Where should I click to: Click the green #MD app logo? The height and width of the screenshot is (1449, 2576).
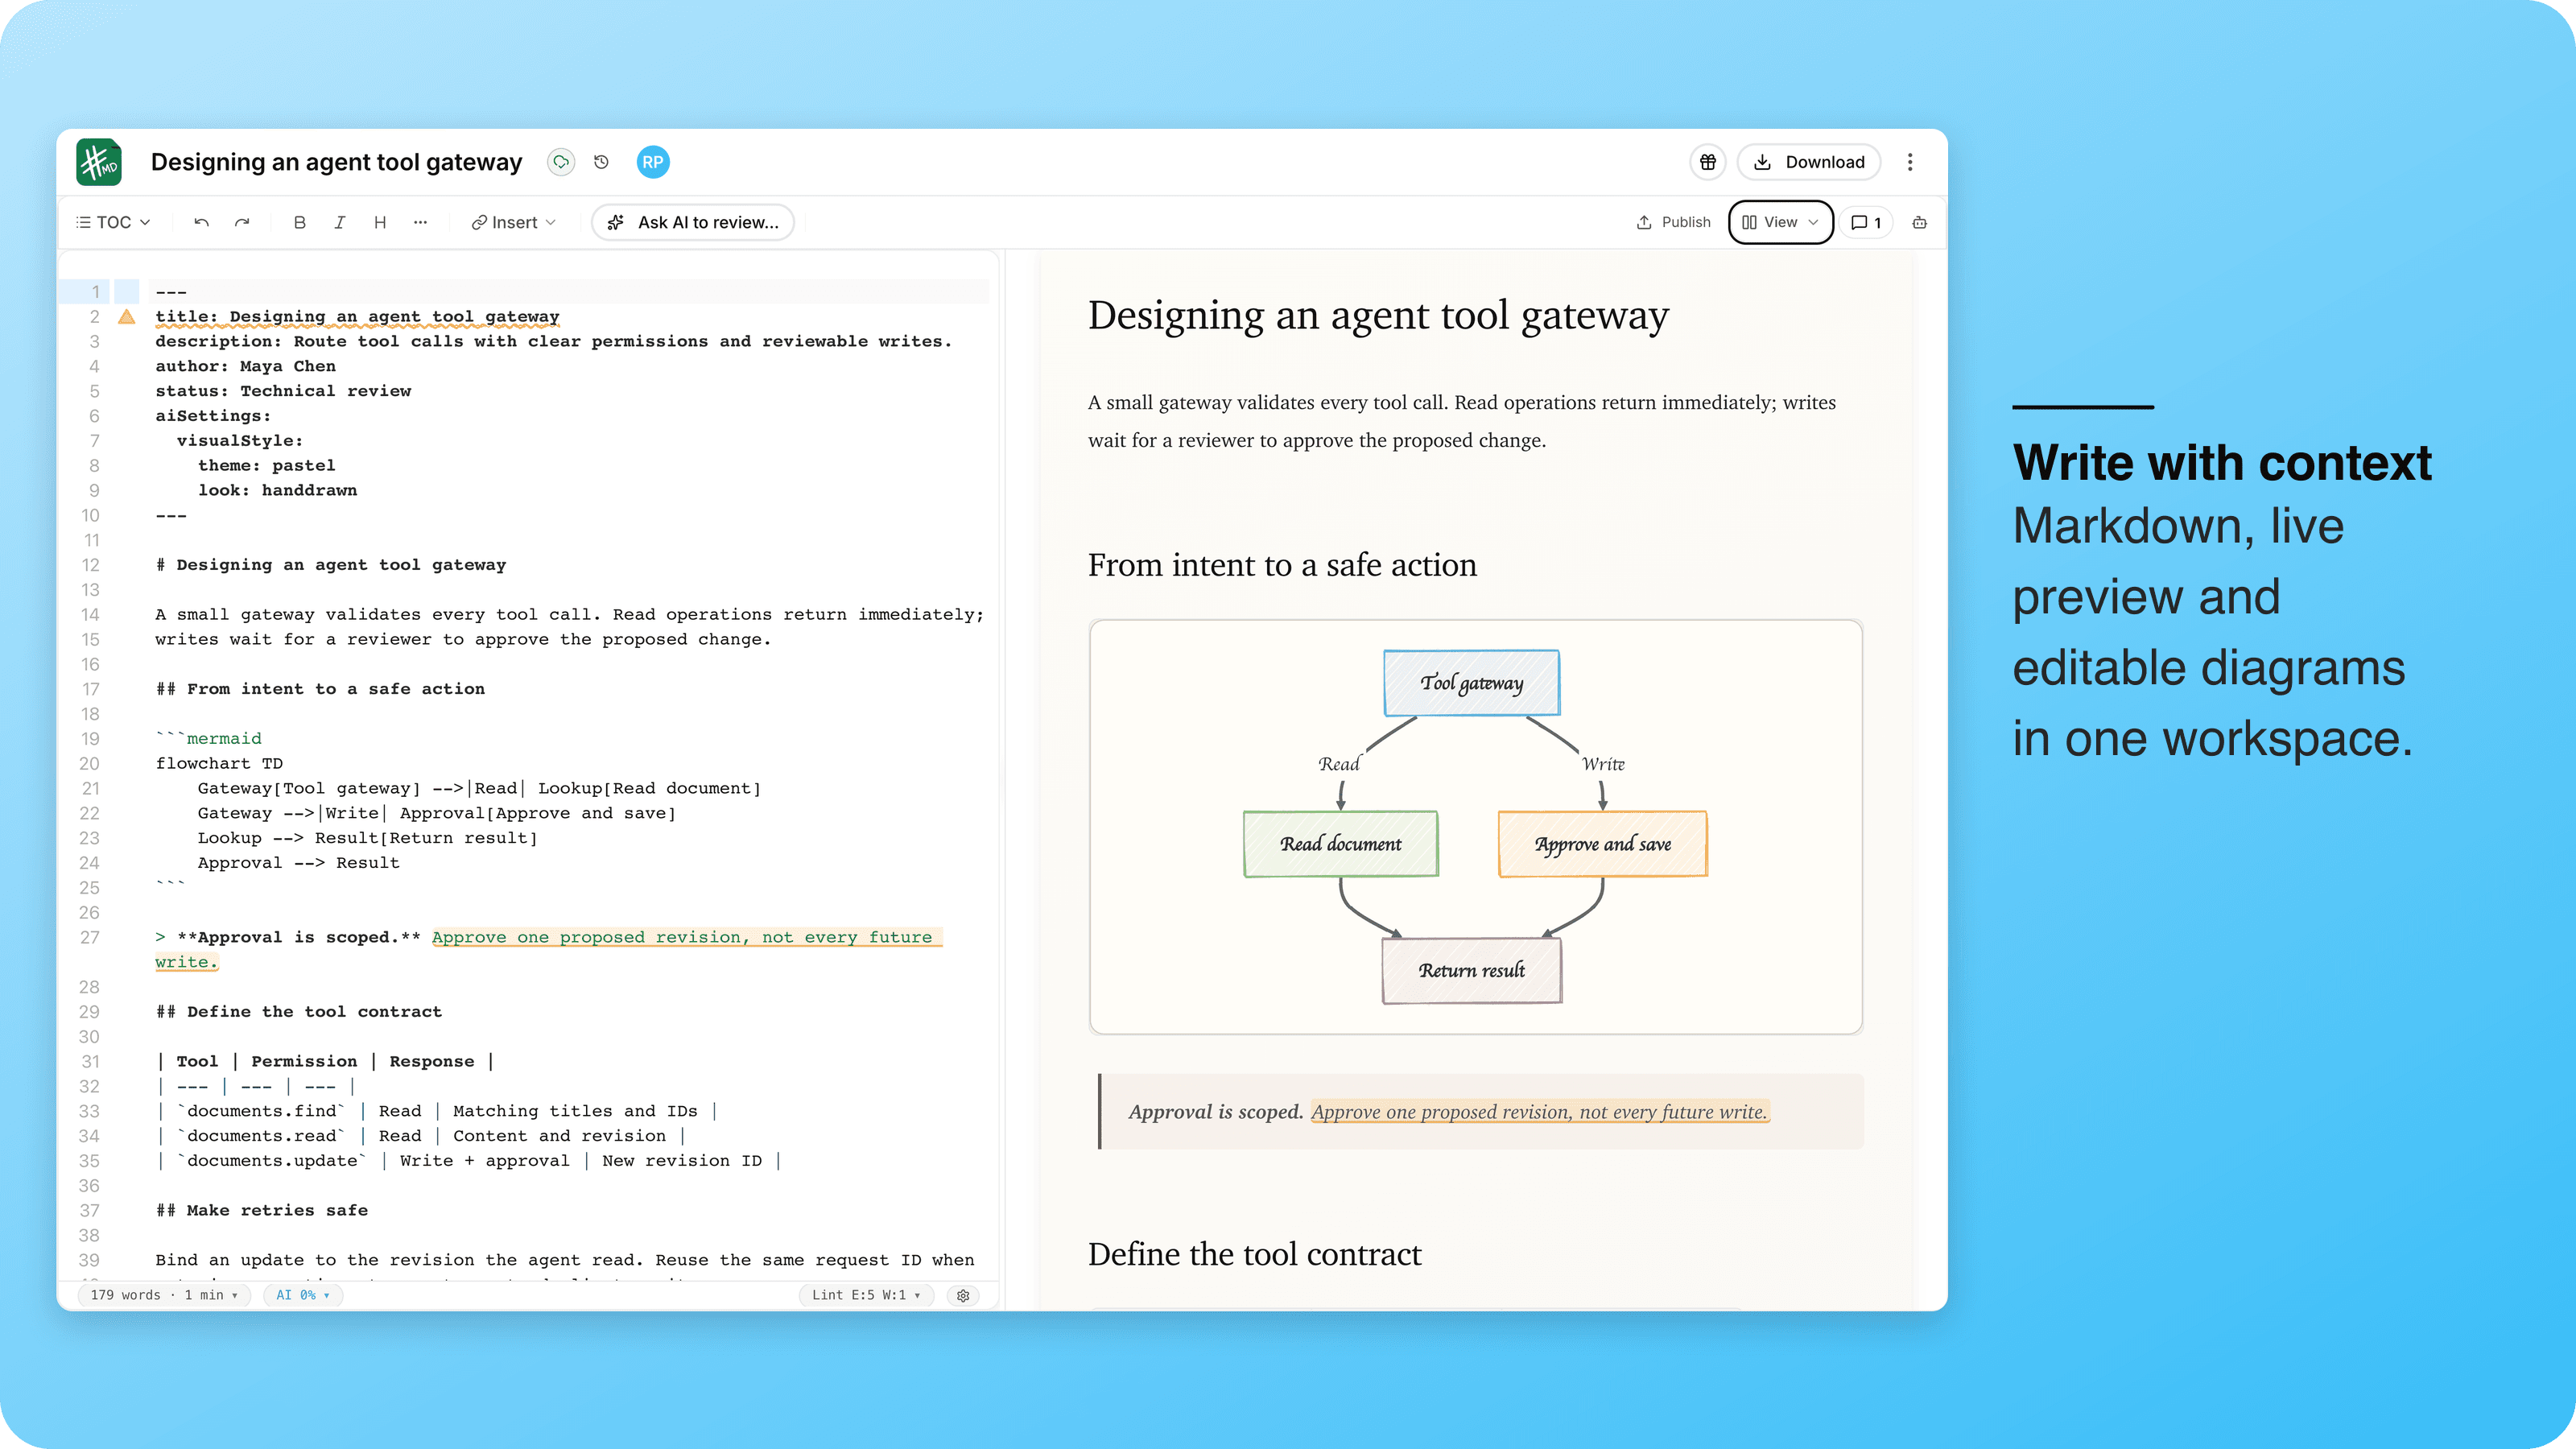click(x=99, y=162)
